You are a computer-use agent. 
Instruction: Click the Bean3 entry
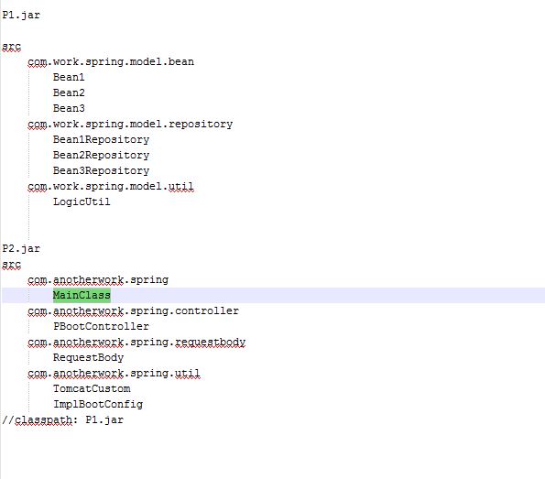tap(69, 108)
